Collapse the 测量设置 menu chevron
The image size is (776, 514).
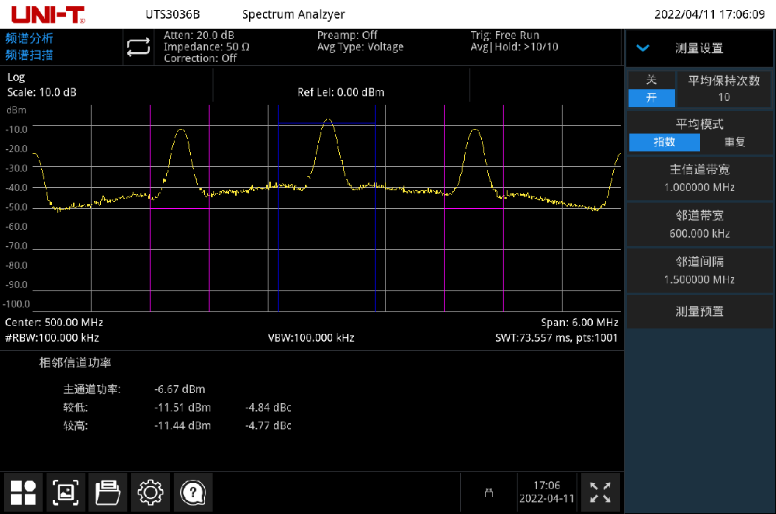tap(643, 48)
